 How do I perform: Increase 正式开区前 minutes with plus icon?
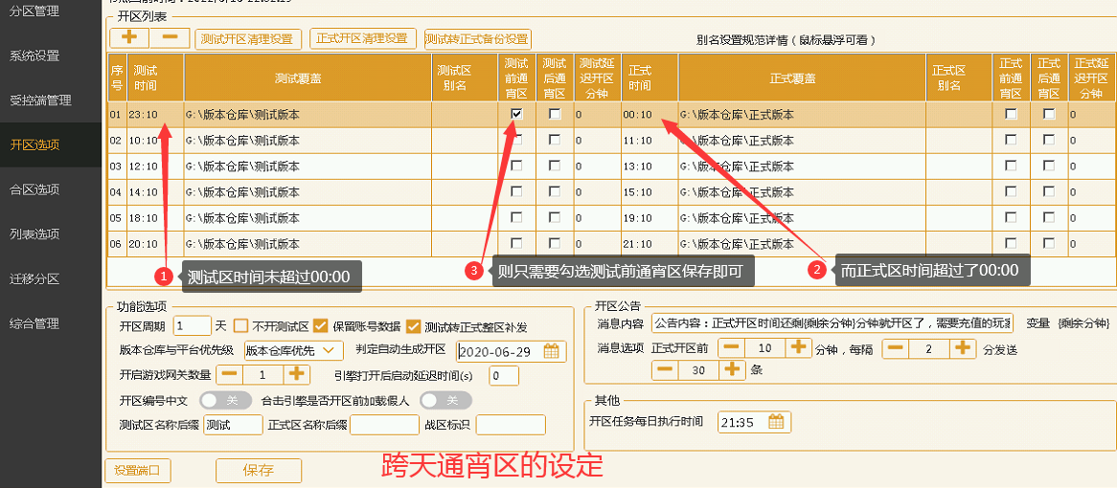(799, 348)
